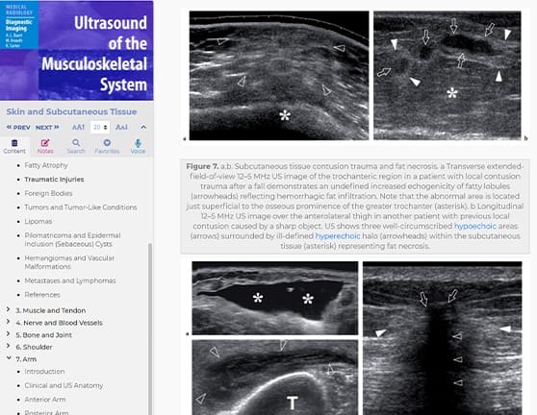Screen dimensions: 537x415
Task: Open References section
Action: pyautogui.click(x=42, y=295)
